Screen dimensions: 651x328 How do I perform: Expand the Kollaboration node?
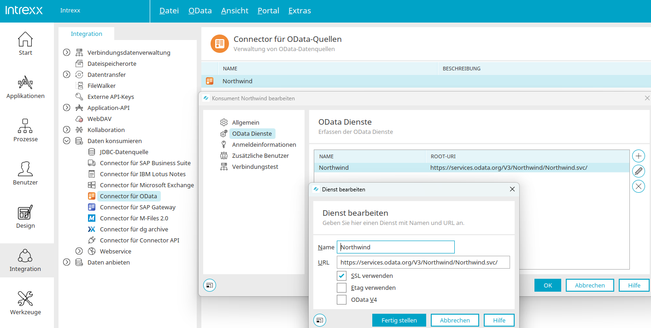[x=67, y=130]
